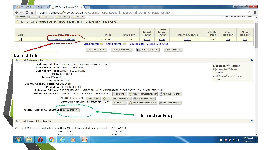
Task: Click the Citing Journal Data button
Action: 122,50
